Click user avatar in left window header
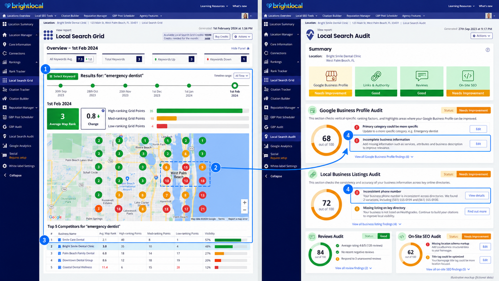Image resolution: width=499 pixels, height=281 pixels. (245, 16)
